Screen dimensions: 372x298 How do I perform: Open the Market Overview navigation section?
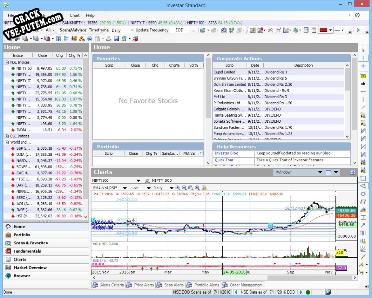pos(46,268)
